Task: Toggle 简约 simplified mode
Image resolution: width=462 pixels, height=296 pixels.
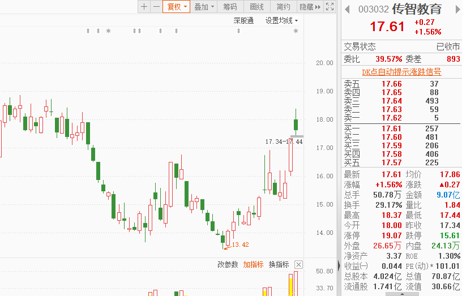Action: point(284,6)
